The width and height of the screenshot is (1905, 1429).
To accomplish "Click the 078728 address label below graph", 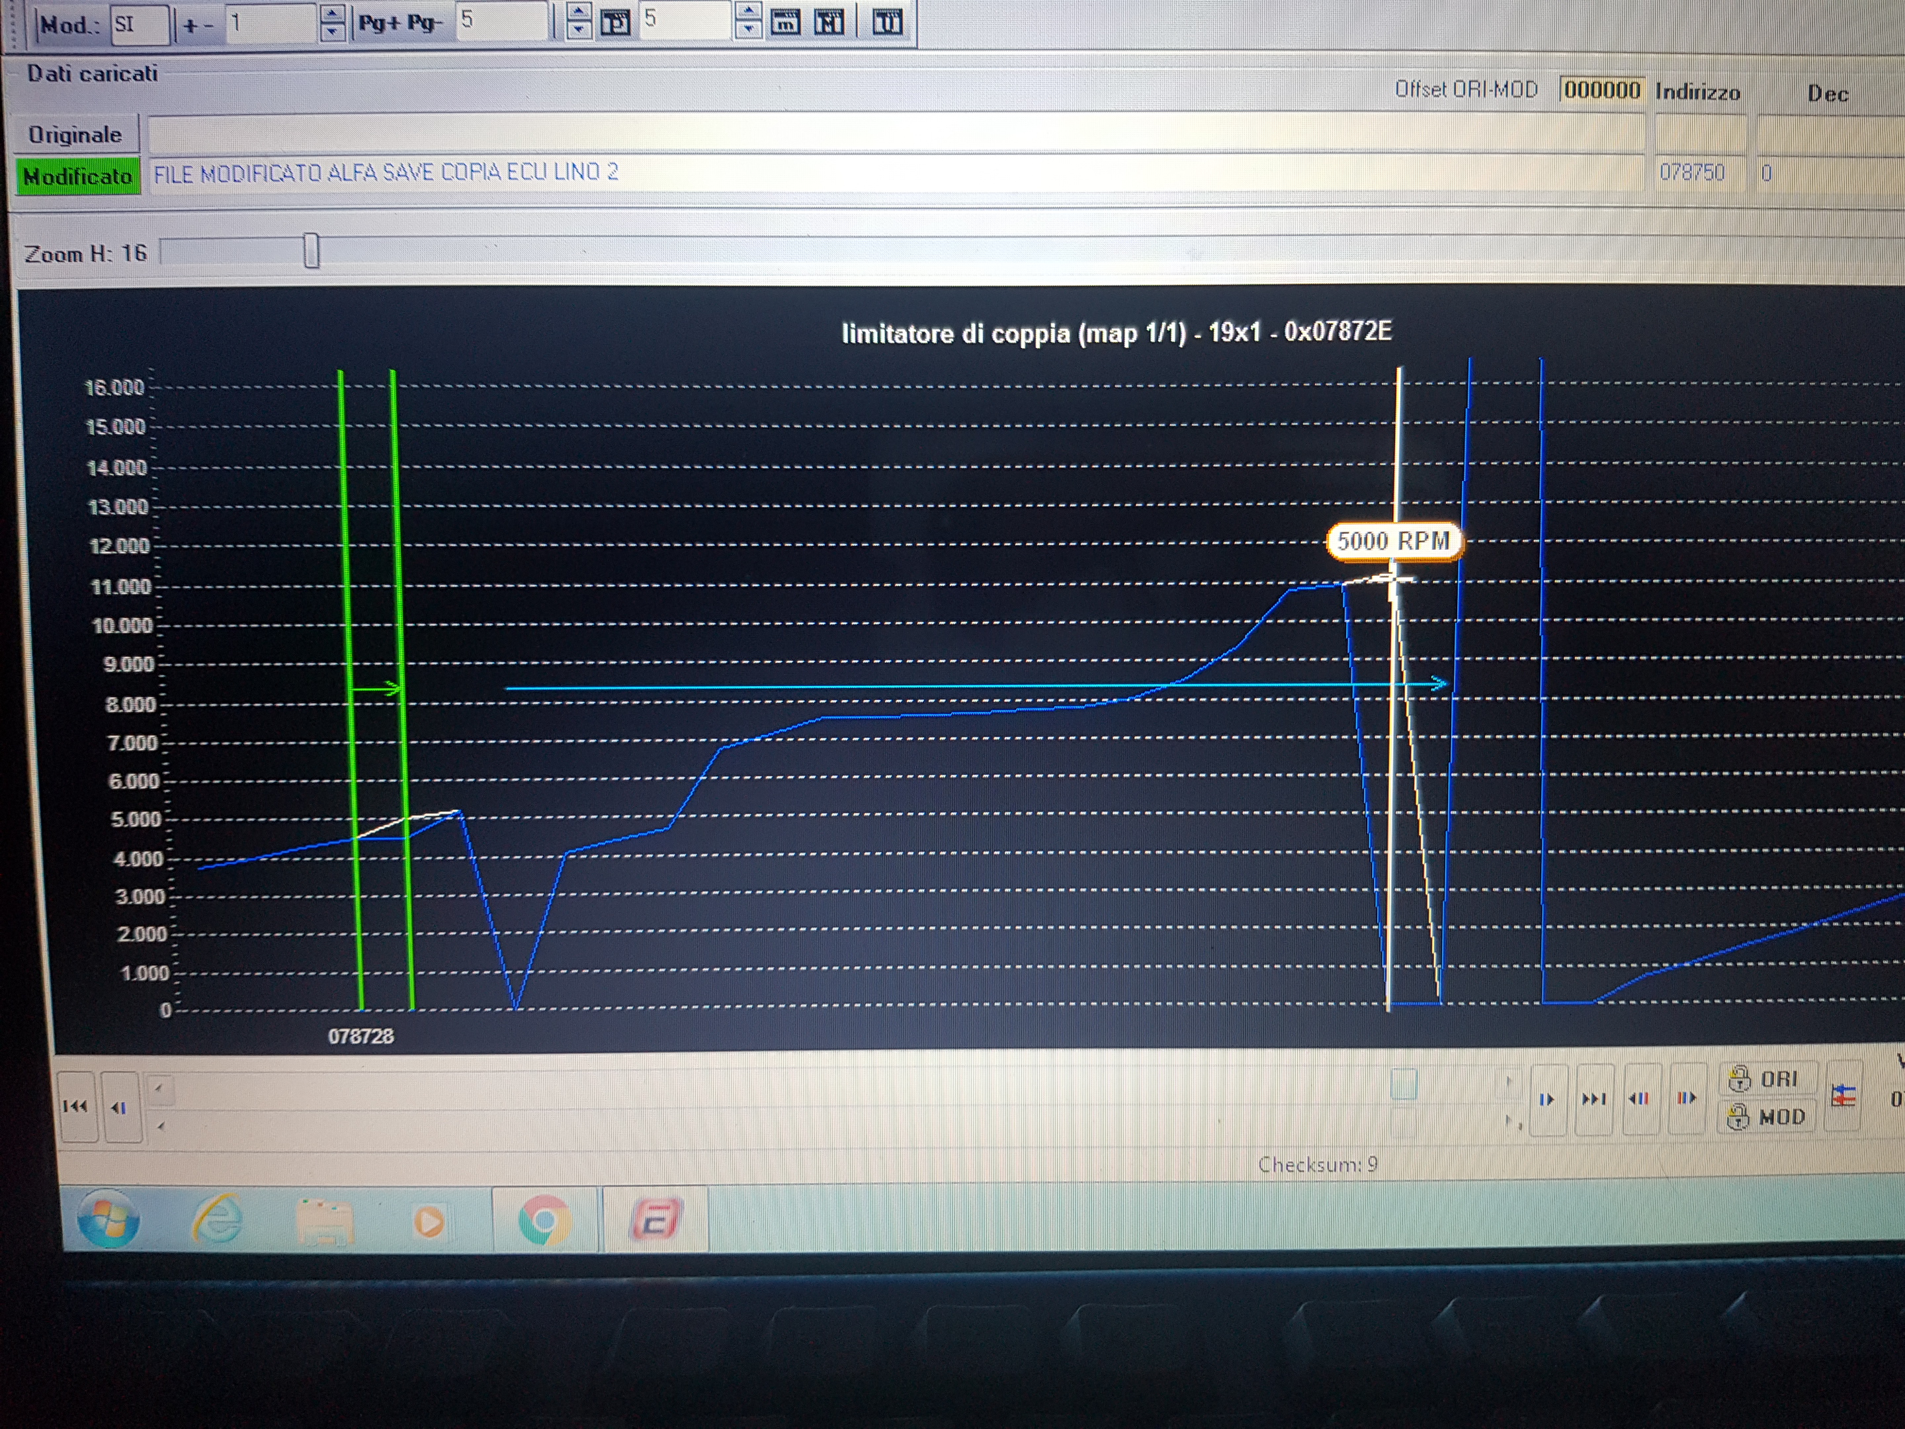I will point(361,1036).
